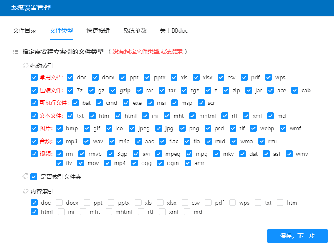Uncheck the zip checkbox
This screenshot has height=246, width=334.
coord(226,90)
